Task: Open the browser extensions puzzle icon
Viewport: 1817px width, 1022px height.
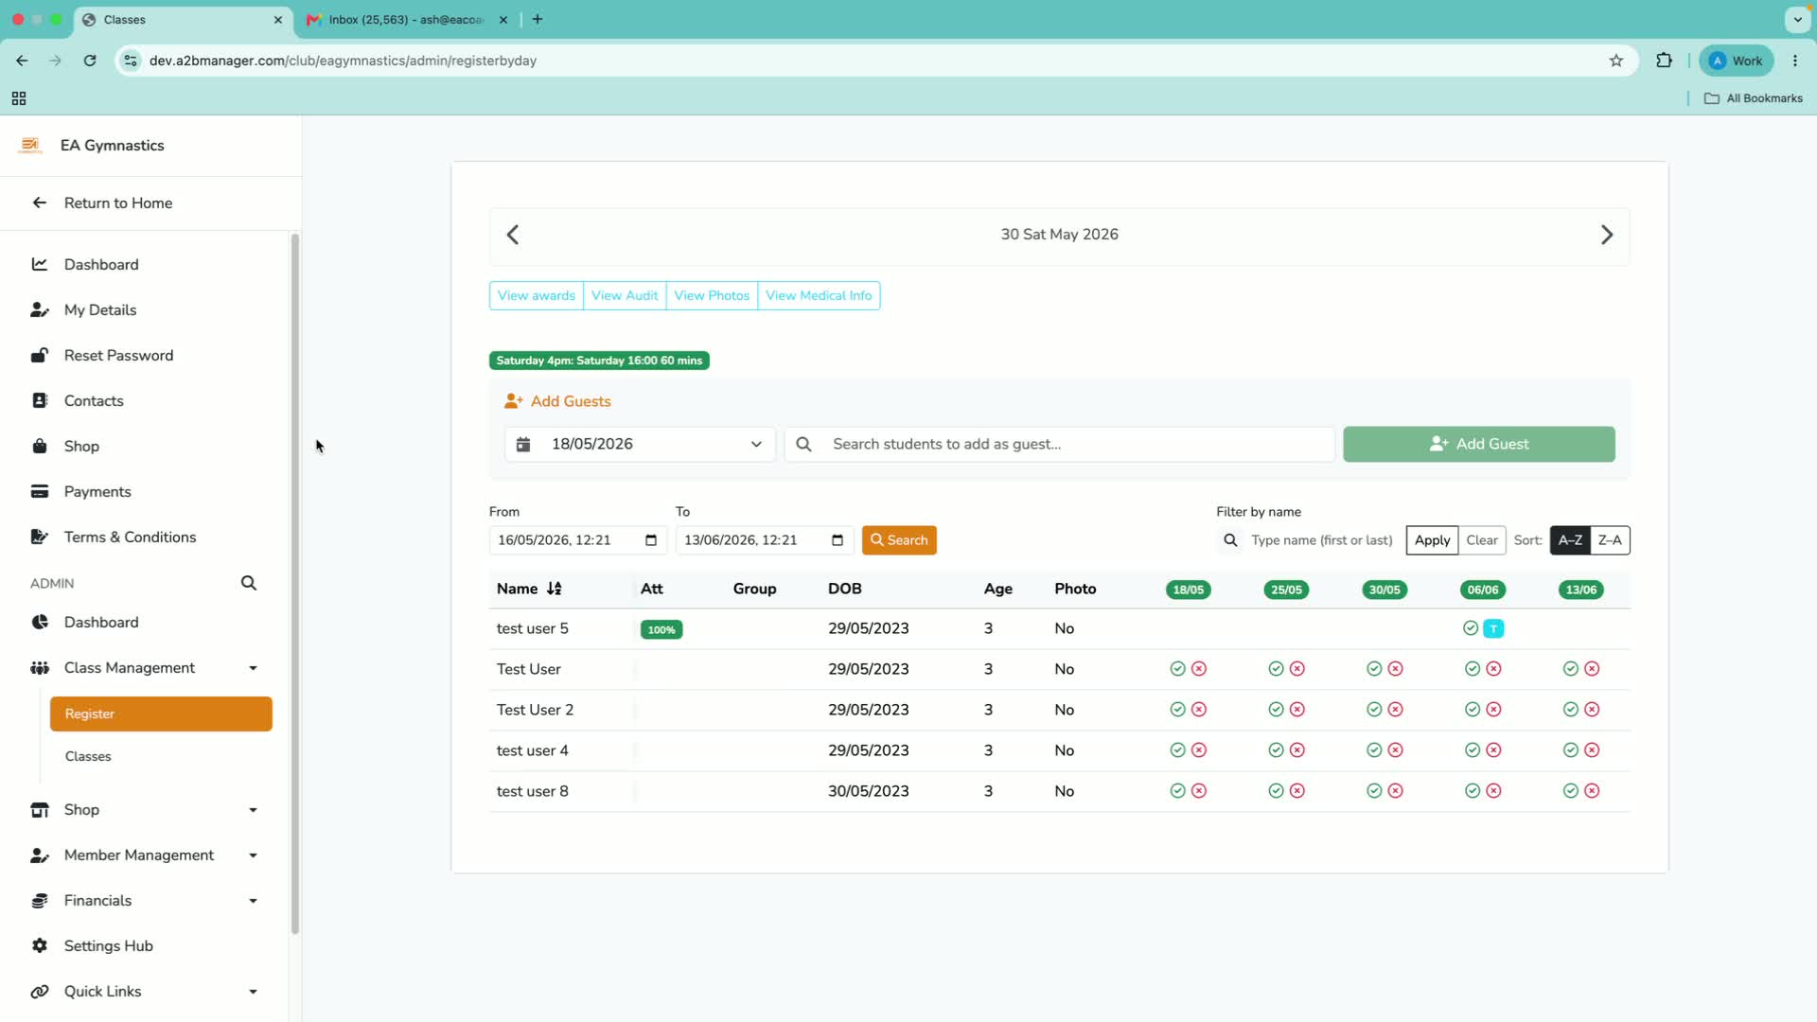Action: [x=1664, y=61]
